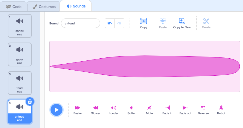Apply the Robot effect

221,110
